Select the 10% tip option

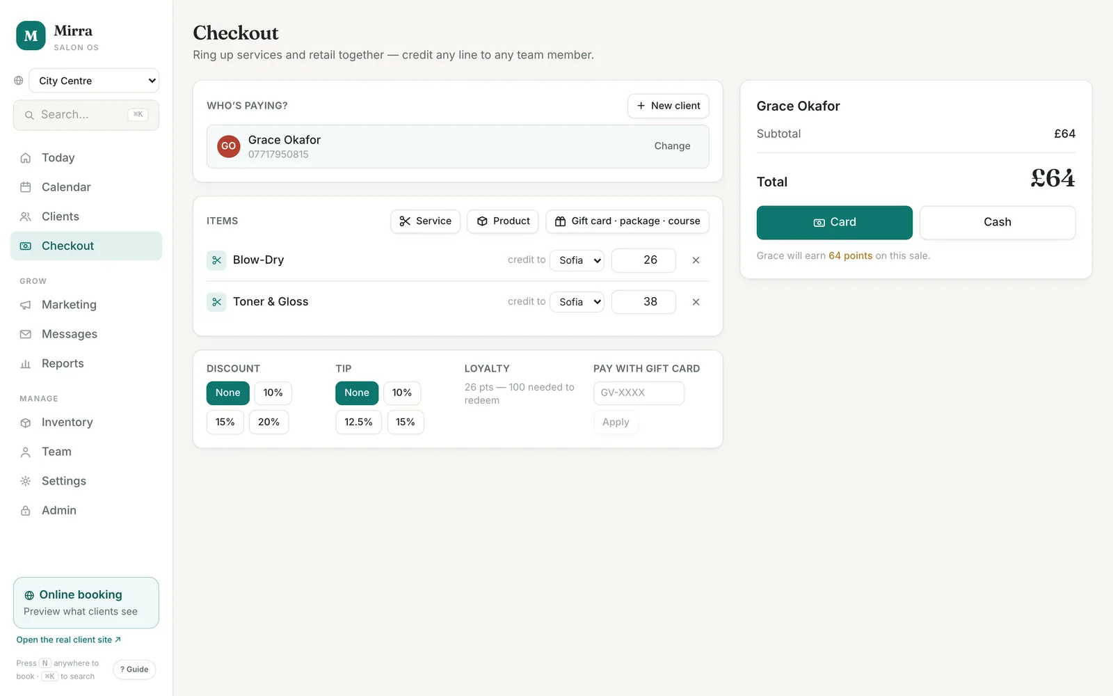click(402, 393)
